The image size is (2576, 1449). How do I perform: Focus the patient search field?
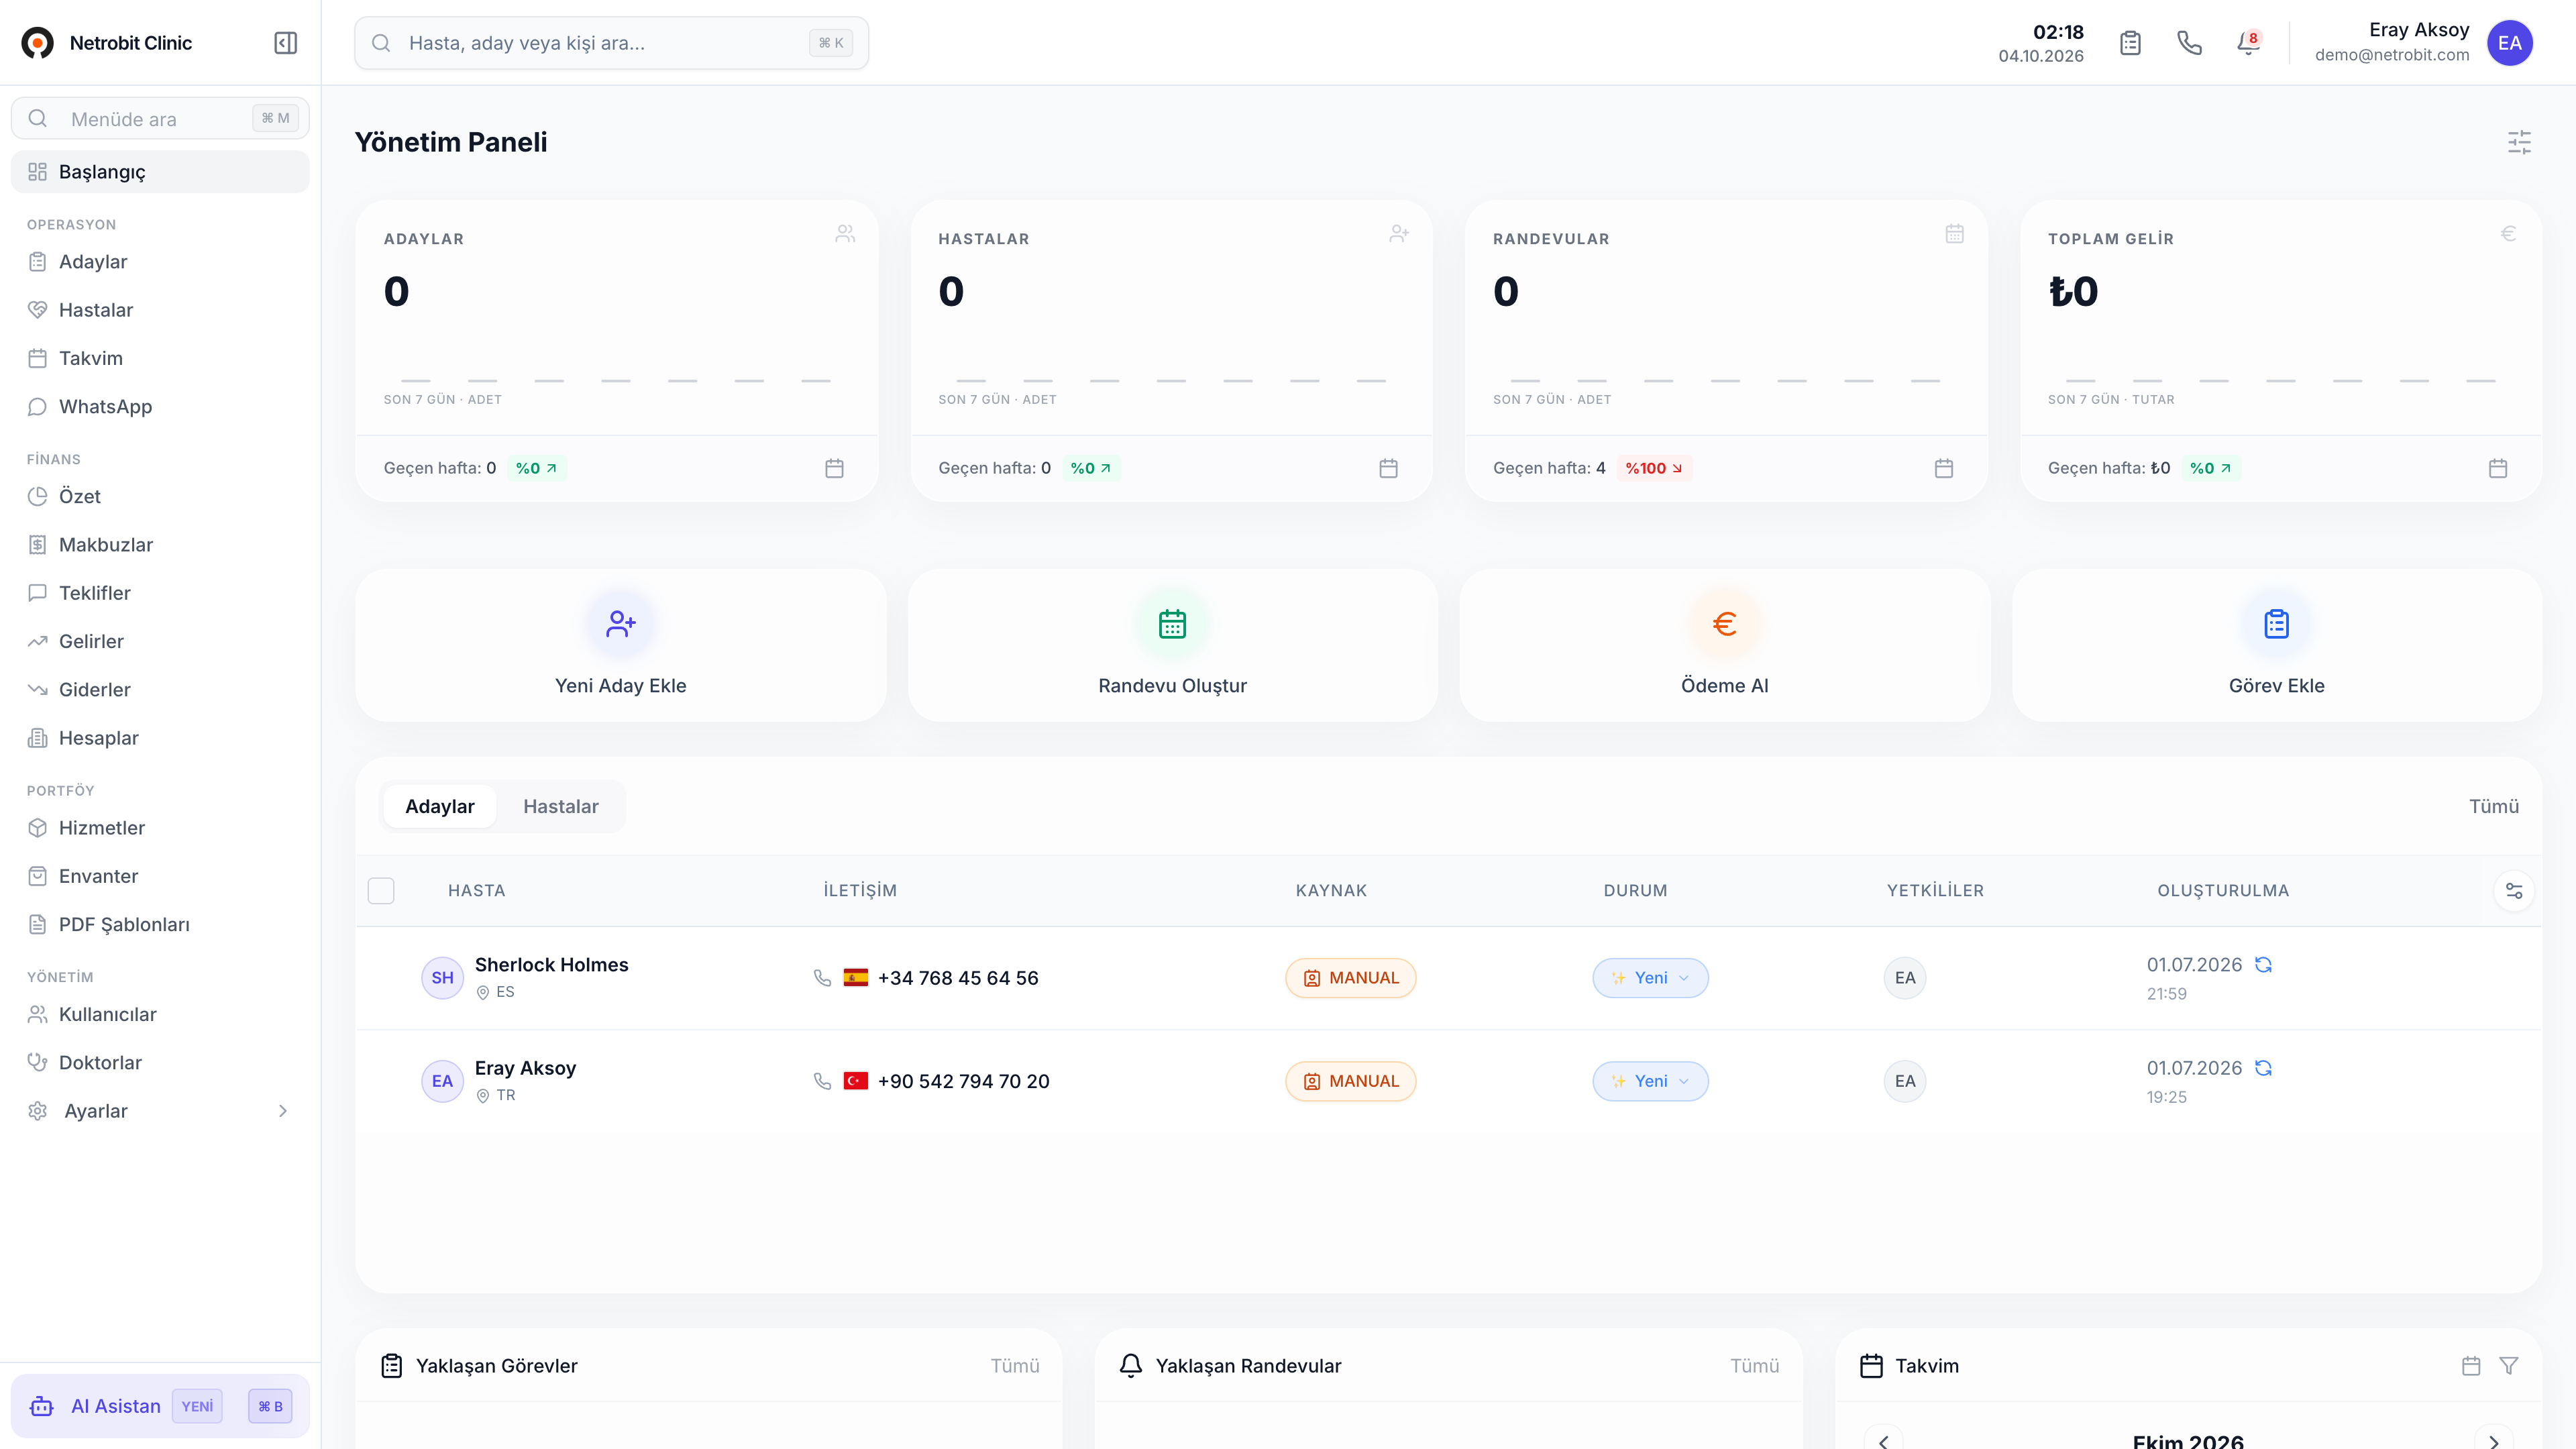pos(611,43)
